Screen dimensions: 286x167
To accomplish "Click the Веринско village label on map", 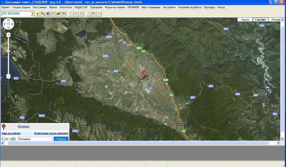I will (101, 42).
